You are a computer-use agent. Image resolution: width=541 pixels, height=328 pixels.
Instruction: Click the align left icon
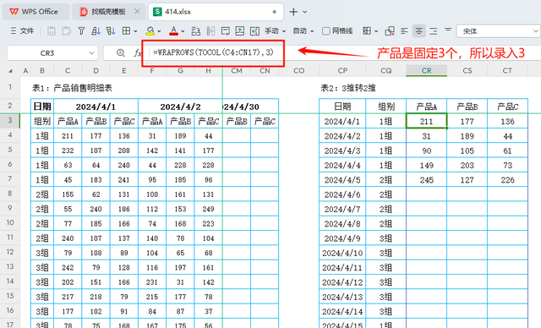tap(404, 31)
